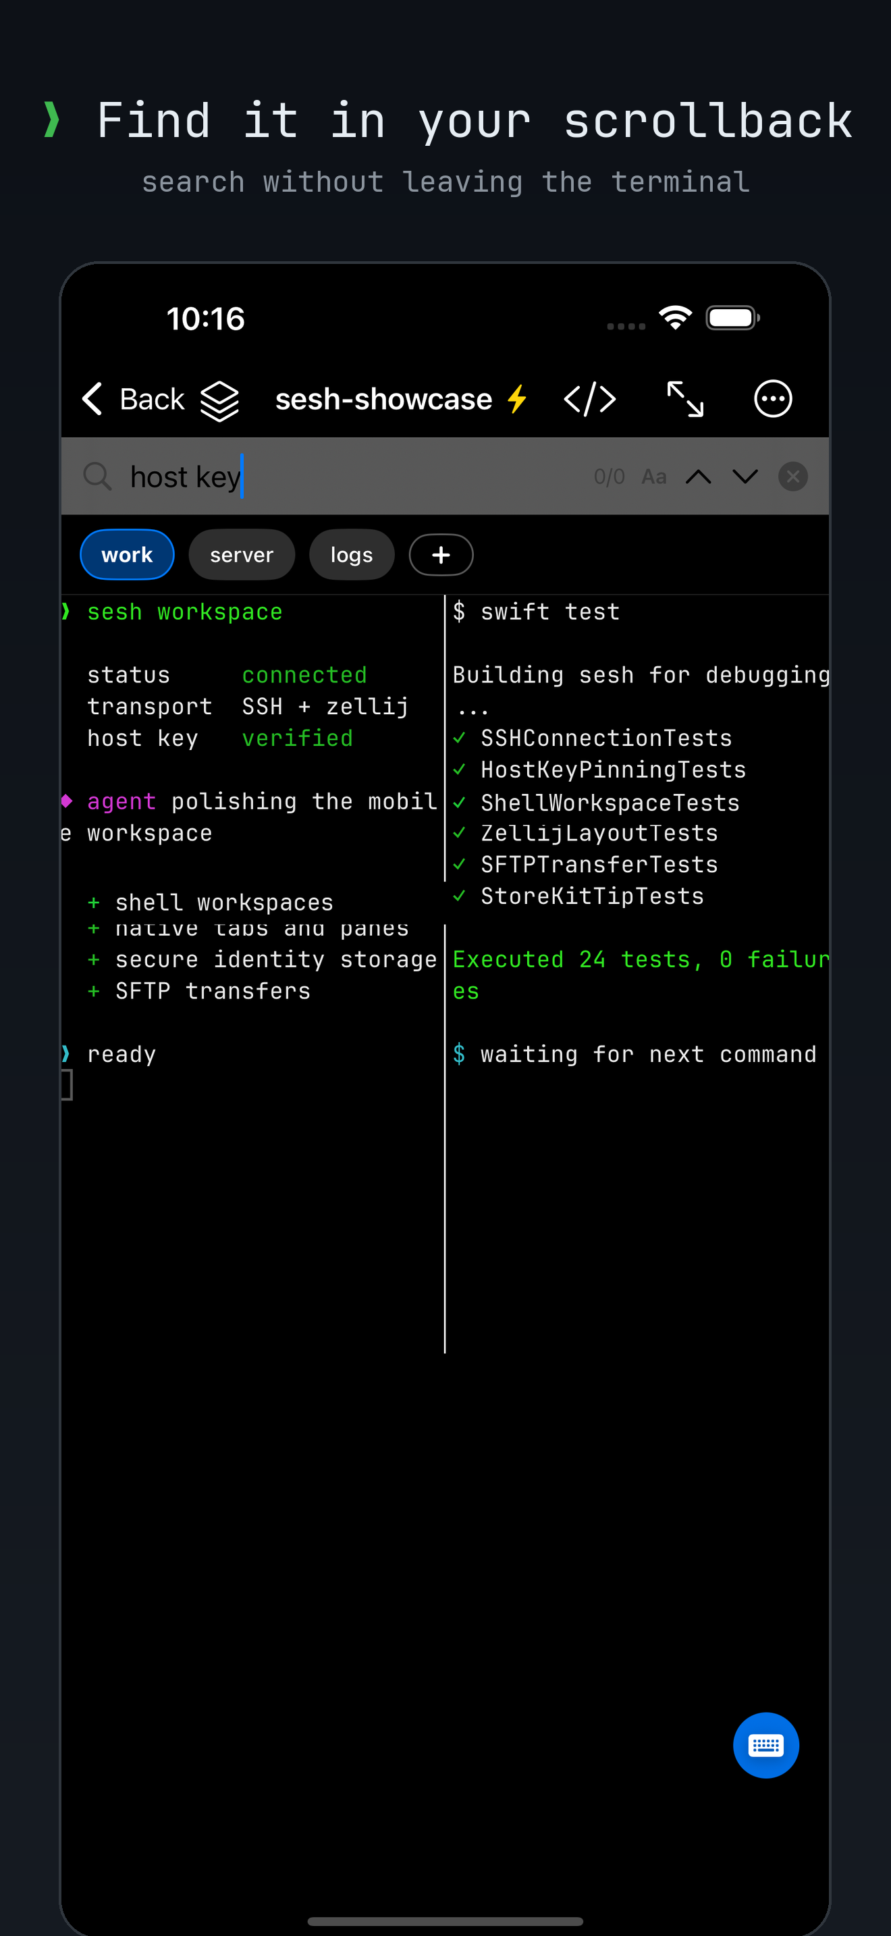The image size is (891, 1936).
Task: Tap the home indicator bar
Action: tap(445, 1921)
